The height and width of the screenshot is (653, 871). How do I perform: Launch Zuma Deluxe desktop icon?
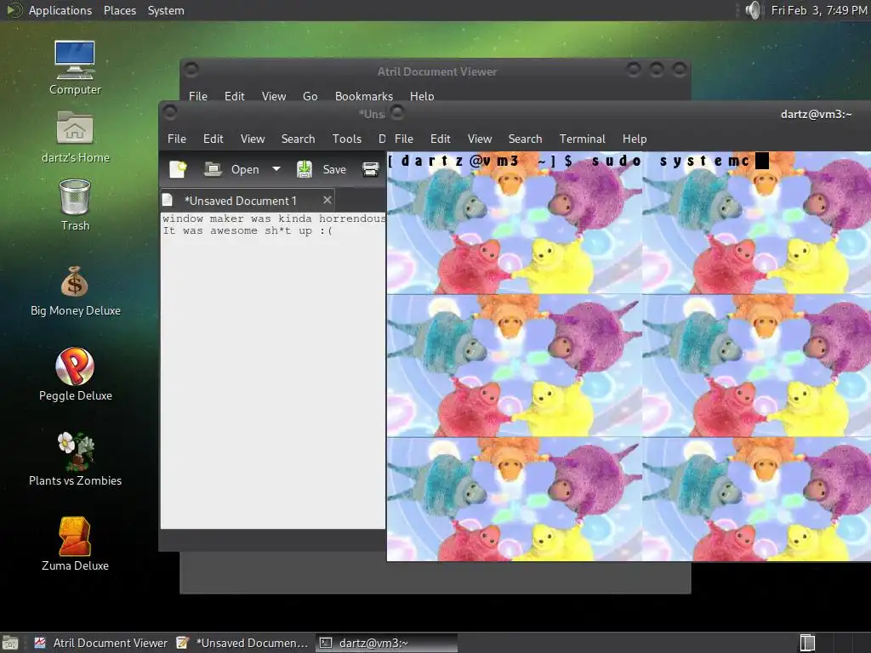click(x=75, y=544)
